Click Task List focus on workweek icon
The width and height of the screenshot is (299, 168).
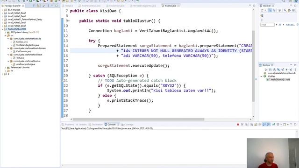[x=280, y=10]
